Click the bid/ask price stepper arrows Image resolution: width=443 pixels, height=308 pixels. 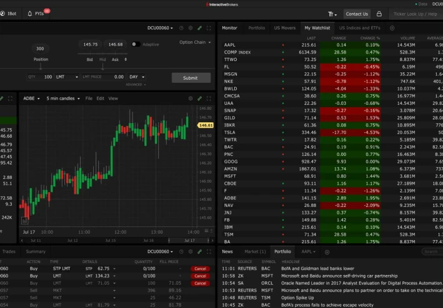pyautogui.click(x=126, y=59)
